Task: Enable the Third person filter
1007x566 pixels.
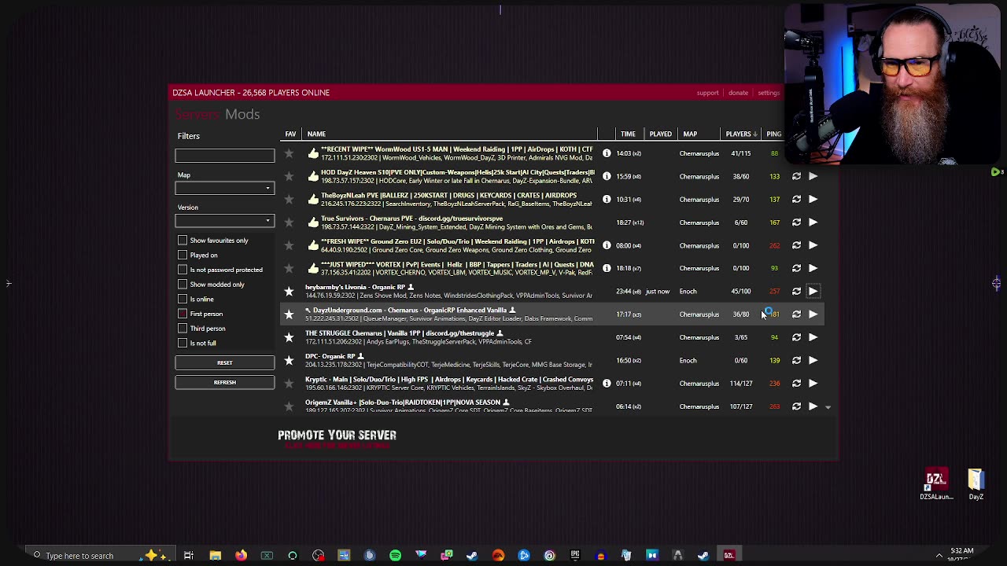Action: tap(183, 329)
